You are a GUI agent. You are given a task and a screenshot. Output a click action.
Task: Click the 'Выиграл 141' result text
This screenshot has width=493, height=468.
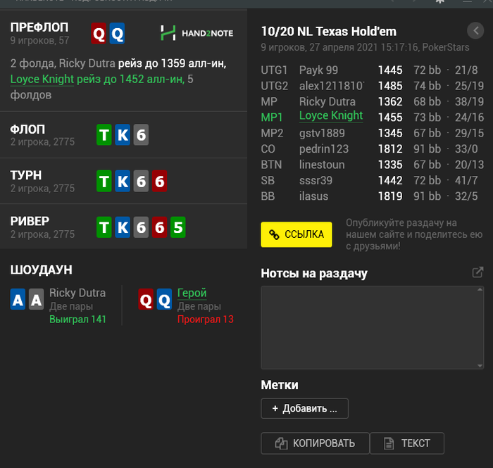click(x=77, y=319)
